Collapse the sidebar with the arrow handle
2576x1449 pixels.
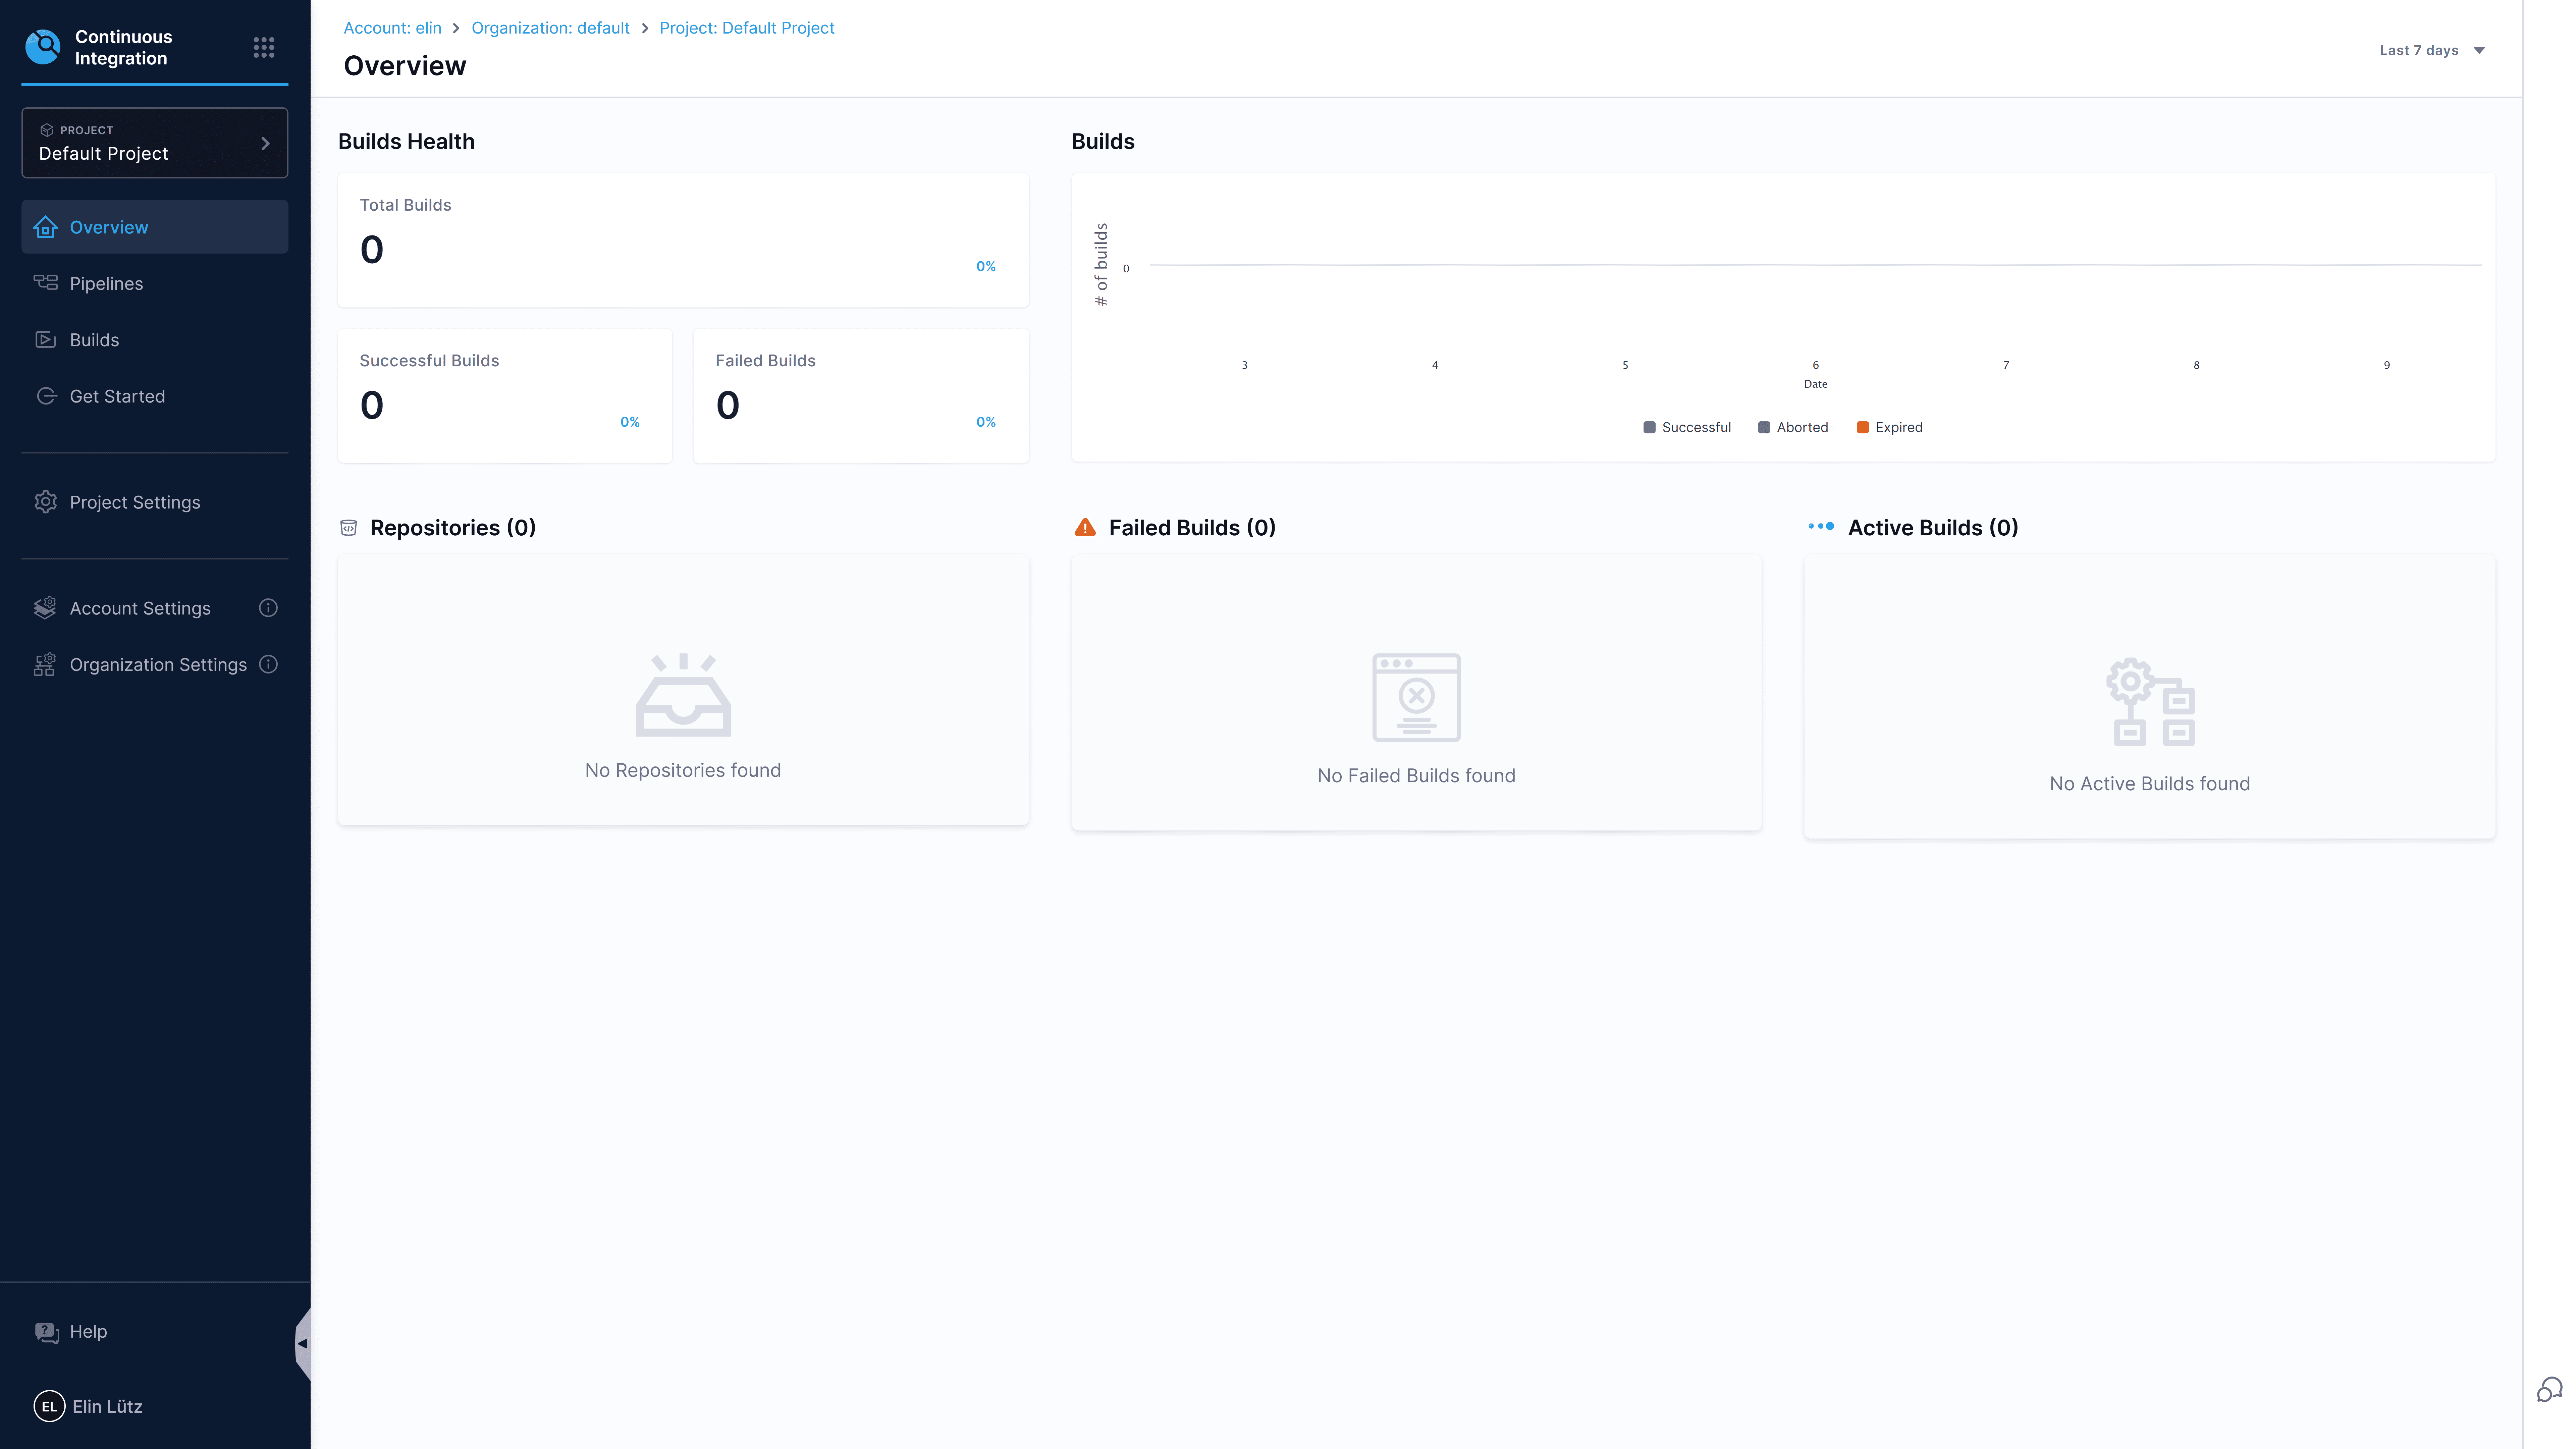[x=303, y=1344]
